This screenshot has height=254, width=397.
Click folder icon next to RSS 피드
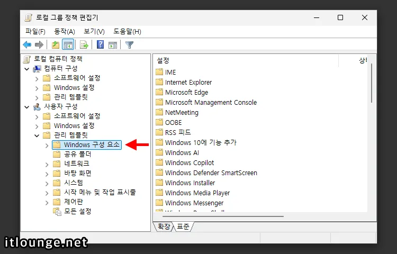[x=159, y=132]
